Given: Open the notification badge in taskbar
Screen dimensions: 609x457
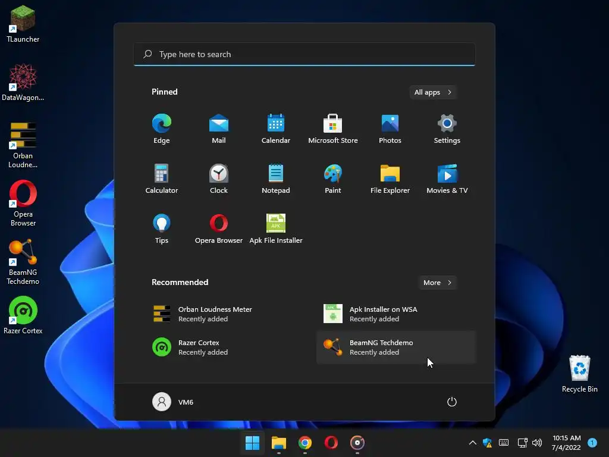Looking at the screenshot, I should tap(592, 443).
